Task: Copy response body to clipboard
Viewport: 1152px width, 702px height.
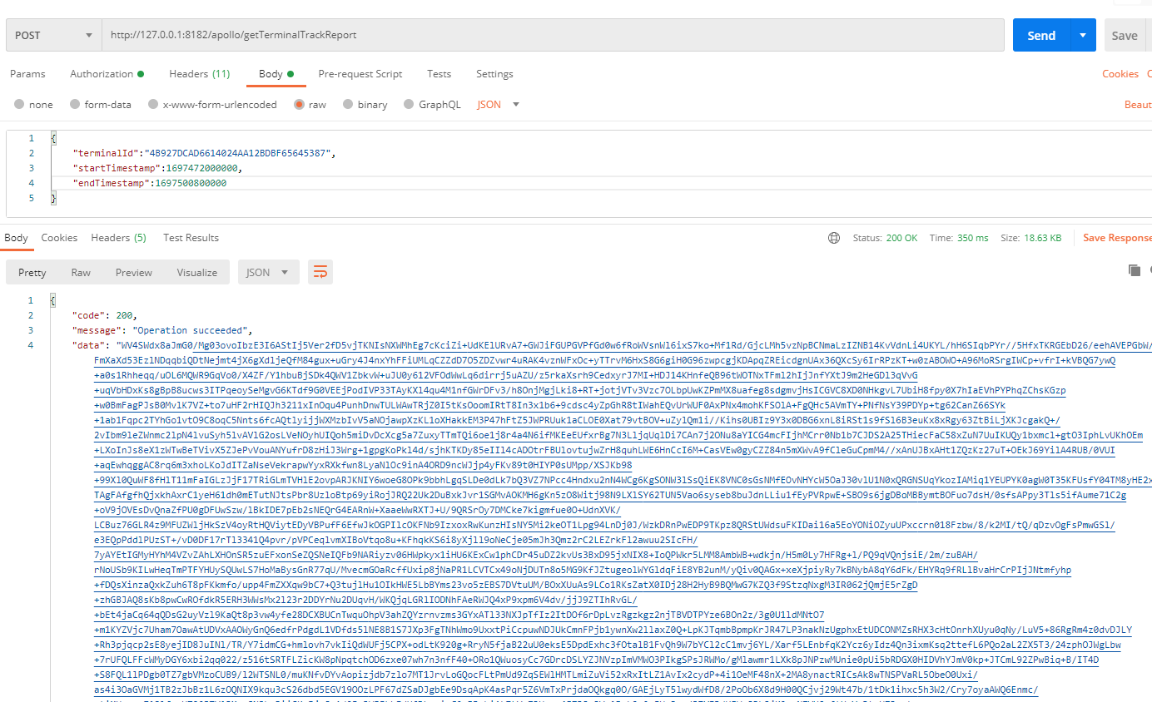Action: (1134, 269)
